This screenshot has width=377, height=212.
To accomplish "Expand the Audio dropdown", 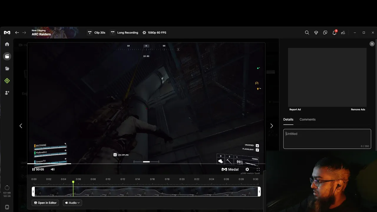I will (72, 203).
